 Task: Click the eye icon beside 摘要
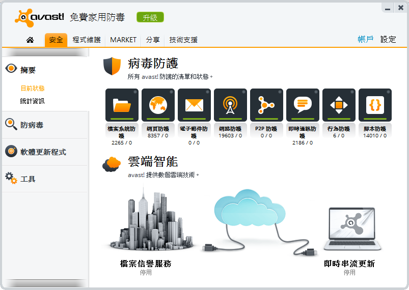[x=11, y=69]
